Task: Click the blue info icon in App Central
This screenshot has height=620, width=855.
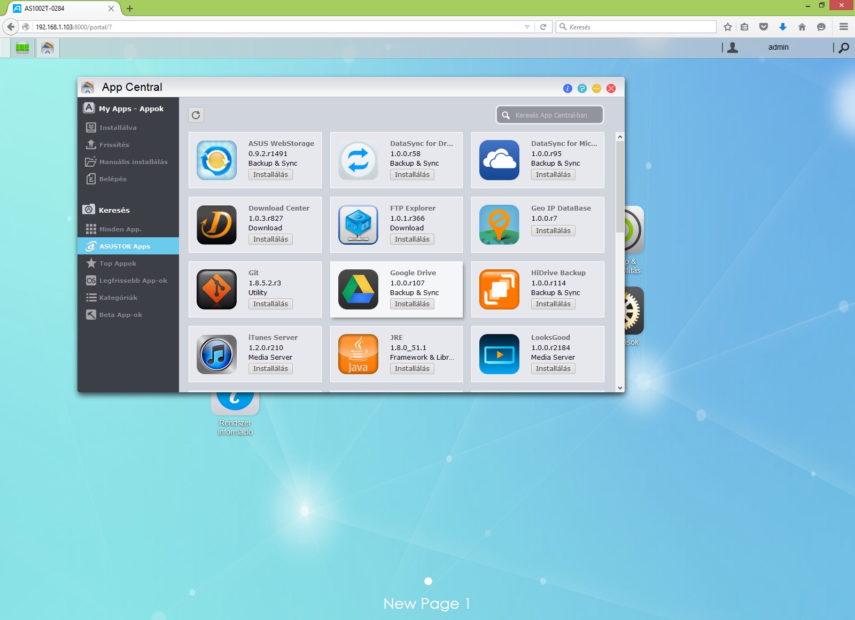Action: (568, 89)
